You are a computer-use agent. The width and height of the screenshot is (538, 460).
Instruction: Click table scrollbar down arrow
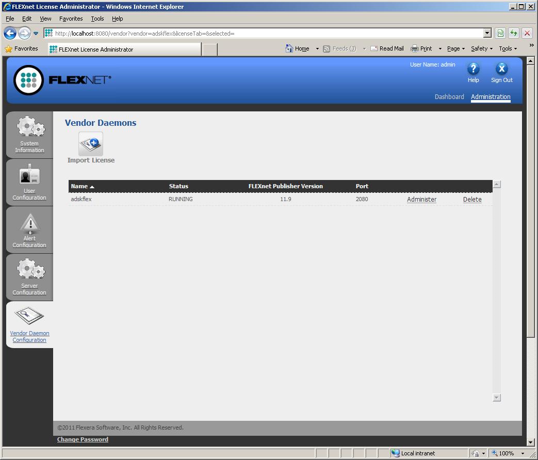point(497,398)
